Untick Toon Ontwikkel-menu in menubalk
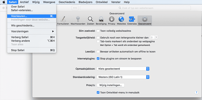Screen dimensions: 202x100 pyautogui.click(x=98, y=92)
